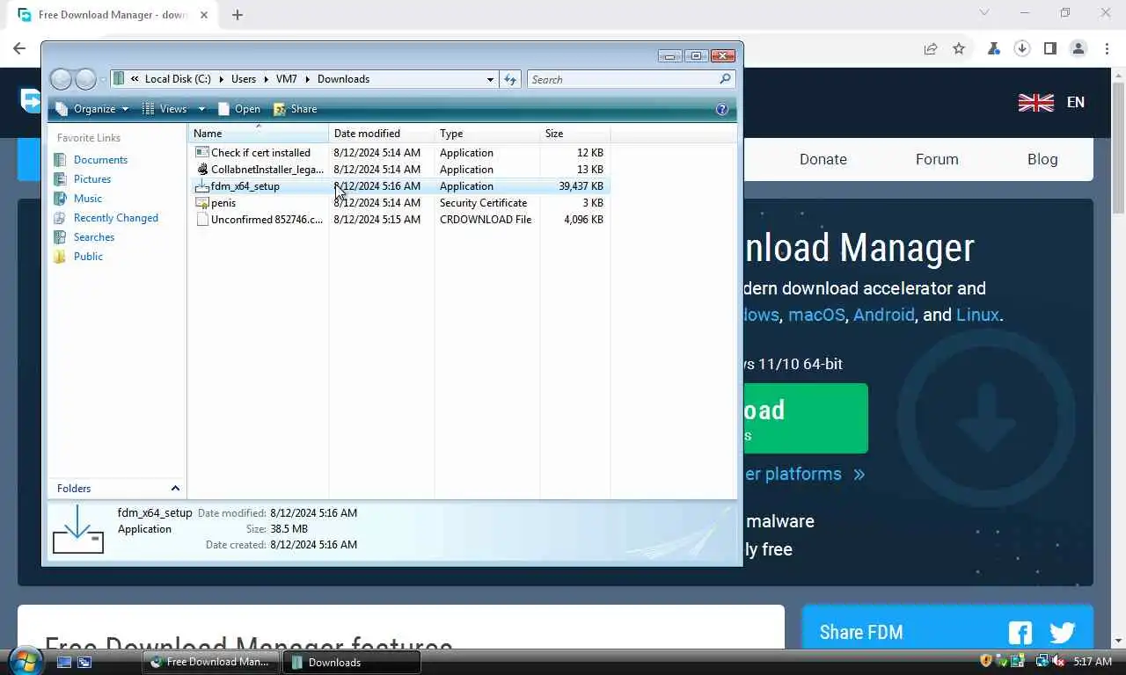Click the search magnifier icon in Explorer

tap(725, 79)
